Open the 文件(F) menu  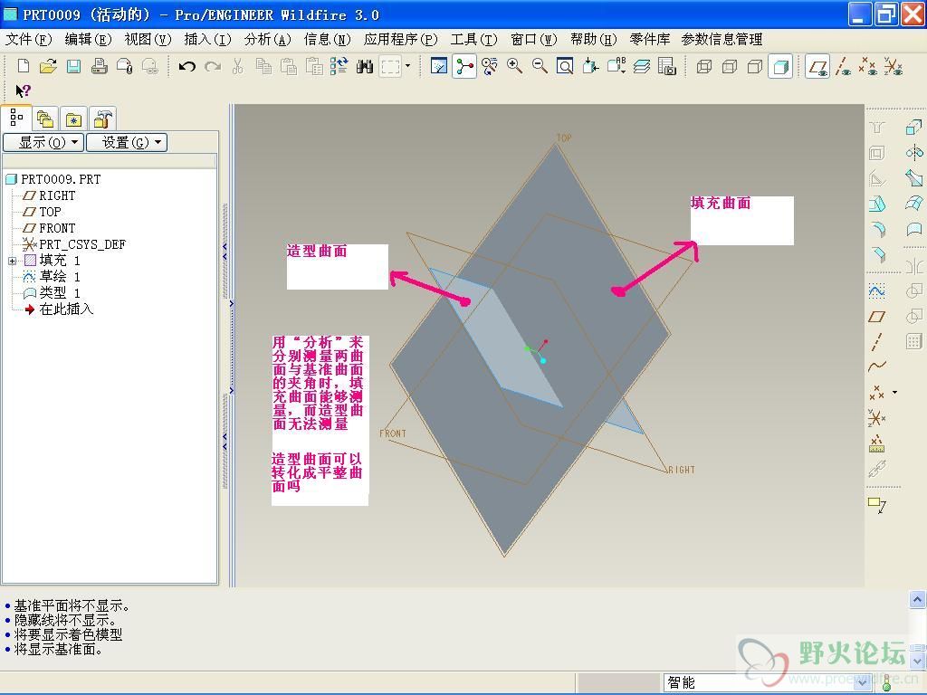click(x=28, y=40)
